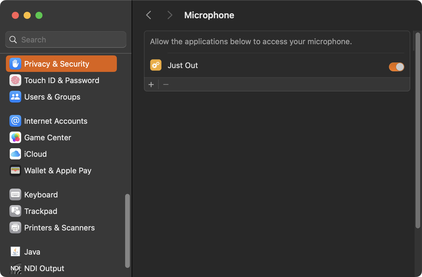The width and height of the screenshot is (422, 277).
Task: Go forward with the right chevron
Action: point(170,15)
